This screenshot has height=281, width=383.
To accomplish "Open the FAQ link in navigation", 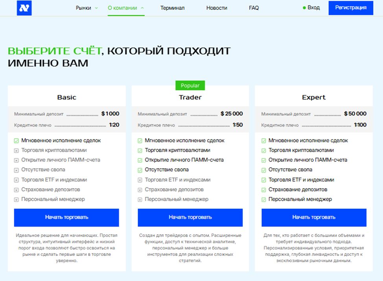I will [254, 8].
